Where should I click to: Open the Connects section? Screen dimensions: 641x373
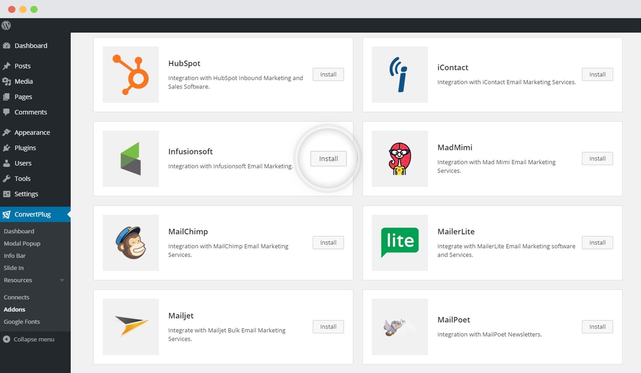click(x=16, y=297)
